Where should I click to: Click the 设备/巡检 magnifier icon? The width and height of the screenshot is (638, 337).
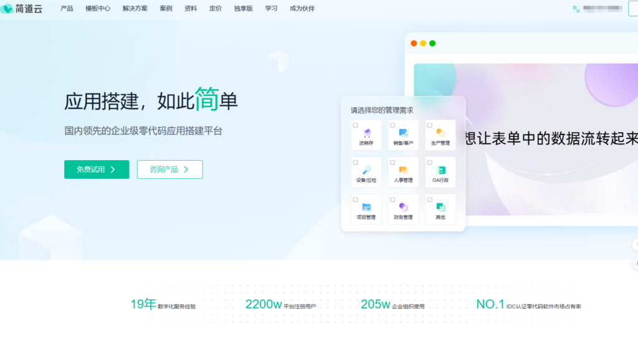coord(366,170)
